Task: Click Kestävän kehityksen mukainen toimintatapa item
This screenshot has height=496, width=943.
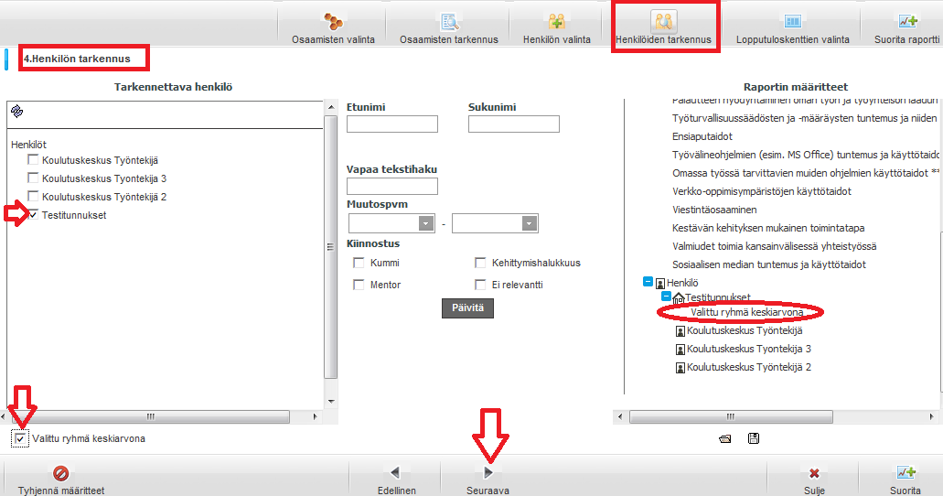Action: (x=768, y=228)
